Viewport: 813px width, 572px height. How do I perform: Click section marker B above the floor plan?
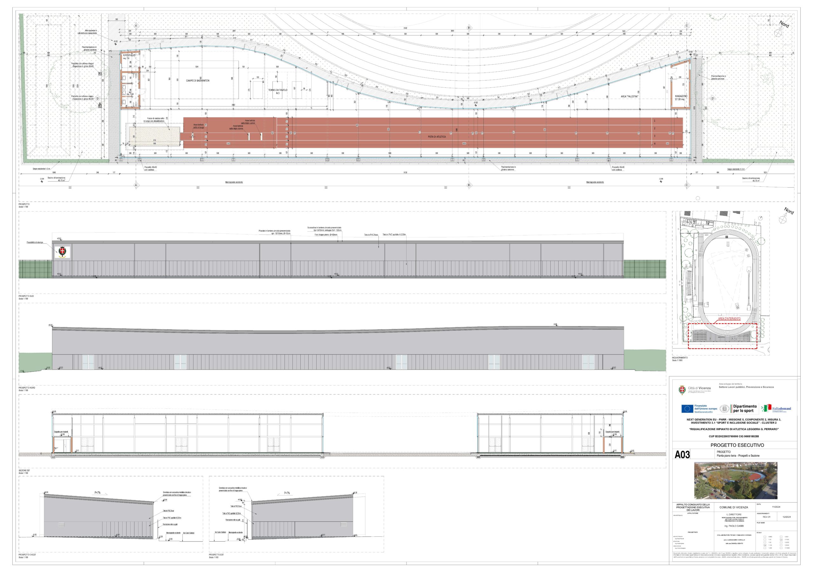click(469, 28)
